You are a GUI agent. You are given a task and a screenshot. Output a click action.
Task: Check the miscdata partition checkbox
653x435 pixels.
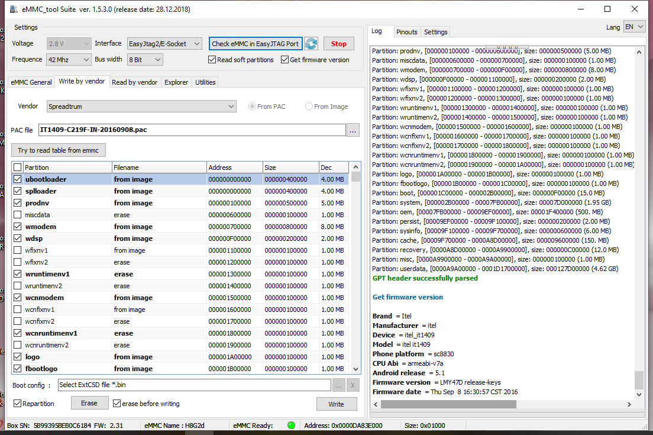point(18,215)
